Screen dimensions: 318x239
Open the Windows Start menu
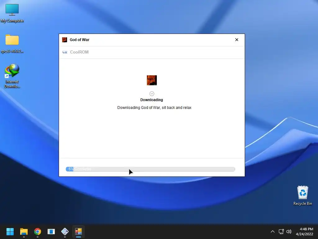10,231
